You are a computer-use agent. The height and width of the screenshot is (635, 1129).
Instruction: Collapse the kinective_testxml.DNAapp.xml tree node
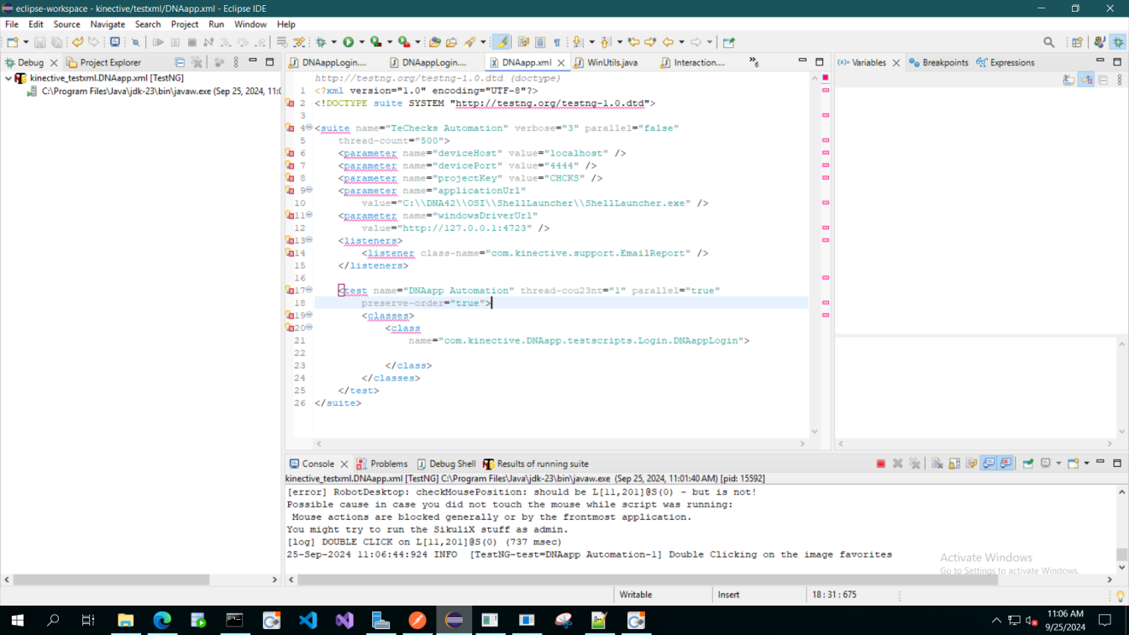[8, 78]
